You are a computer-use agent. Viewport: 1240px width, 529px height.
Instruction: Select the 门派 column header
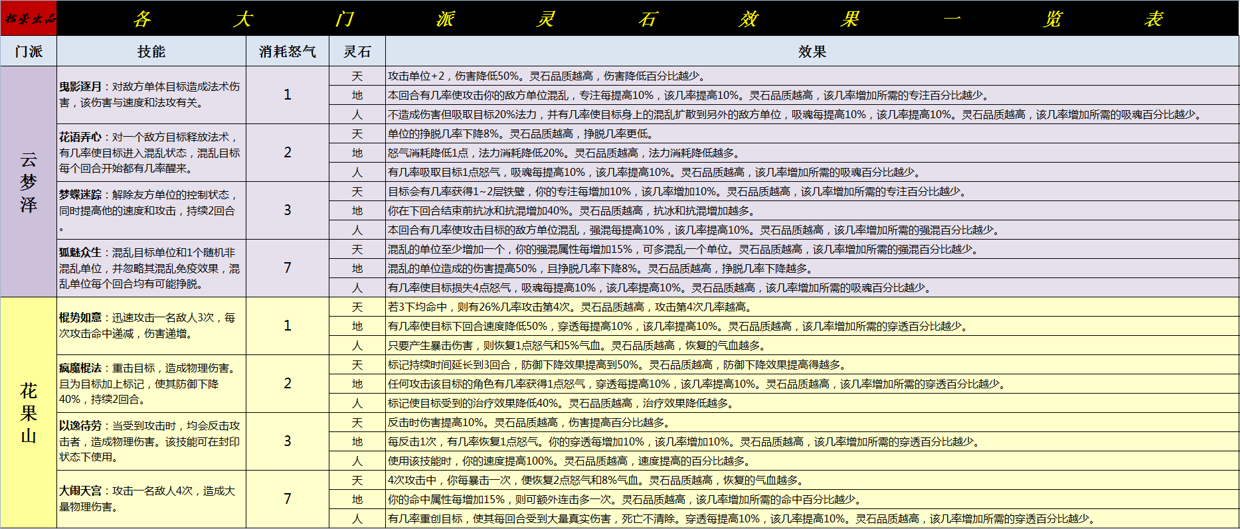point(29,51)
